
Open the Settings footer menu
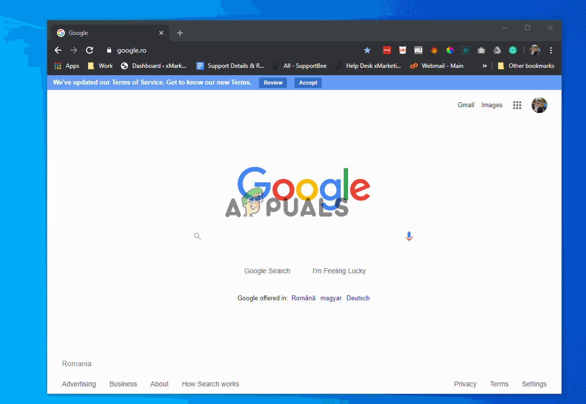point(534,384)
